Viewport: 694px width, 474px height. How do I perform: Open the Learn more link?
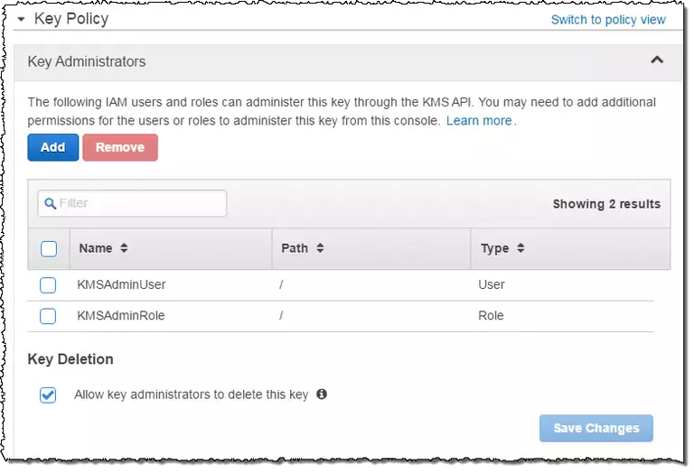(479, 120)
